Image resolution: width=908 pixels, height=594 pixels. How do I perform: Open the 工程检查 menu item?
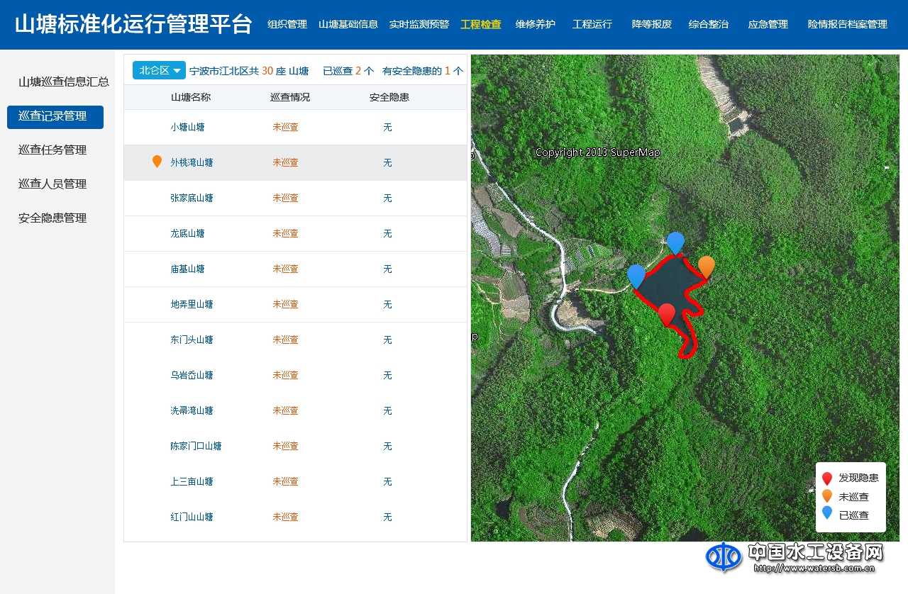[481, 23]
